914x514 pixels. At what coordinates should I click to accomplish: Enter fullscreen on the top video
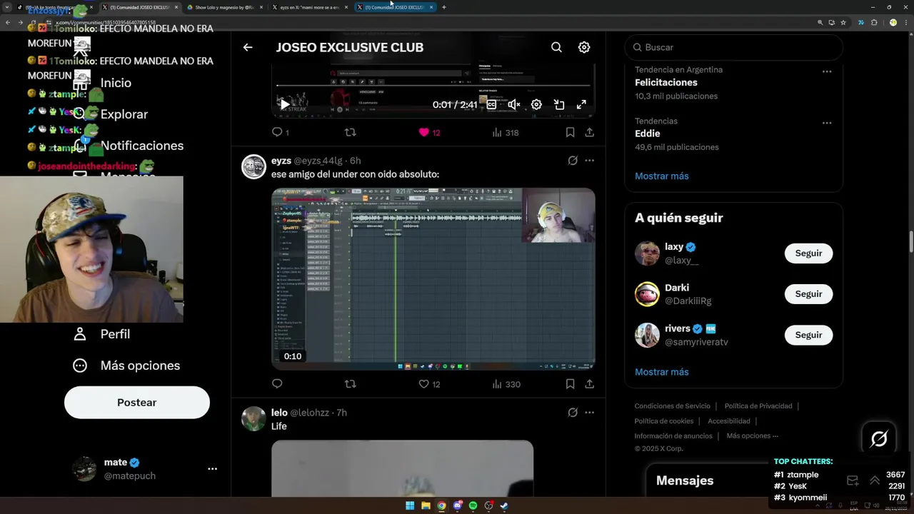point(581,104)
